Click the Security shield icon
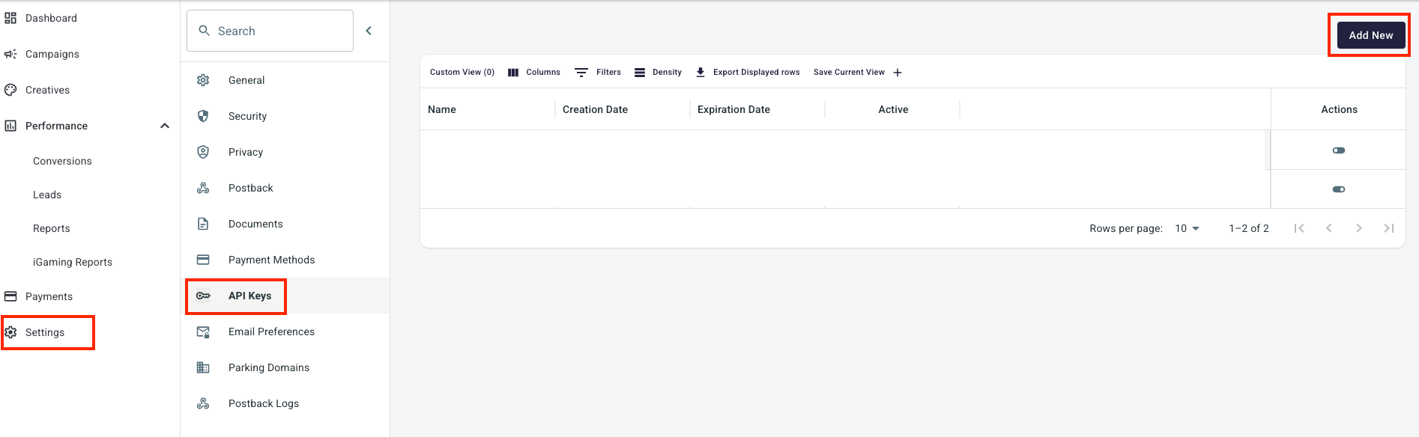 203,116
